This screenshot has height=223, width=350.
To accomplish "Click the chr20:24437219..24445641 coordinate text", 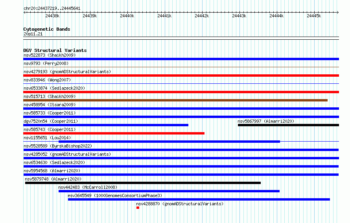I will [52, 9].
